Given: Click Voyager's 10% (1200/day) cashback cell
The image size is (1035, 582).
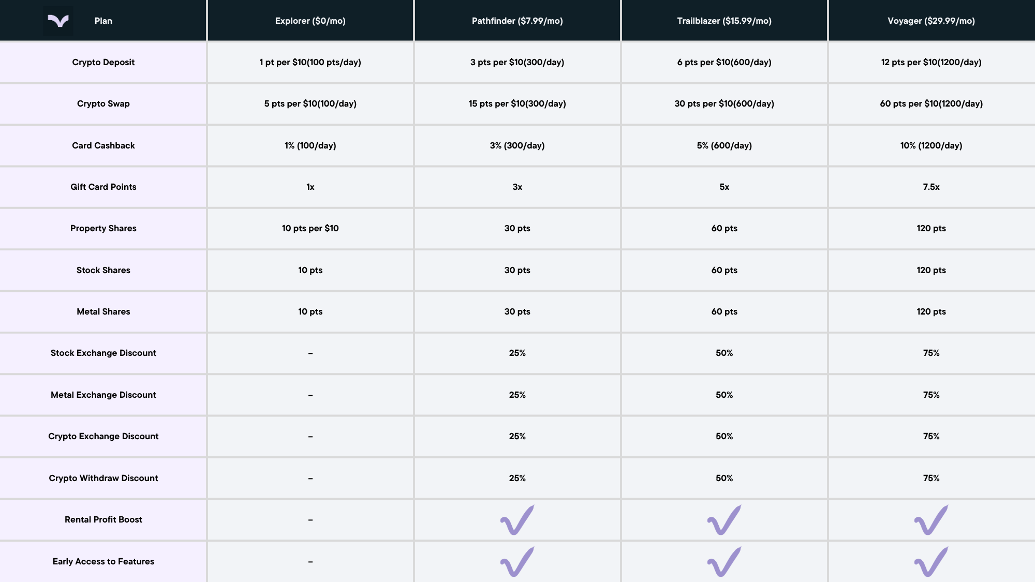Looking at the screenshot, I should coord(931,145).
